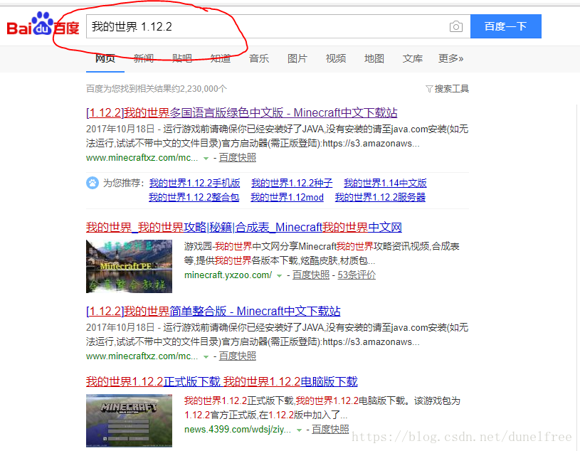This screenshot has height=451, width=580.
Task: Open the 地图 tab
Action: [374, 58]
